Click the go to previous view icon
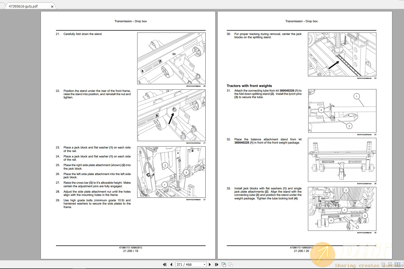Viewport: 404px width, 269px height. 224,264
